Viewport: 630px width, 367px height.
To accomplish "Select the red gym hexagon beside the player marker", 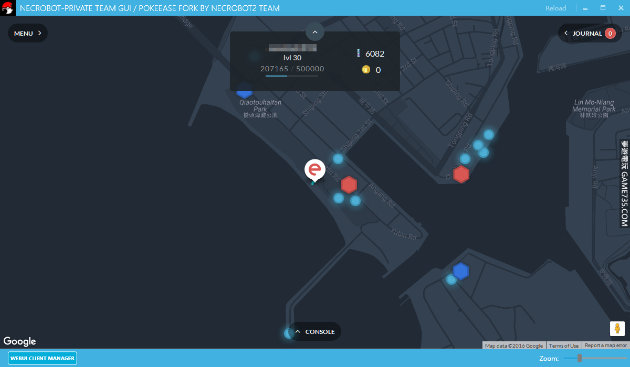I will tap(349, 185).
